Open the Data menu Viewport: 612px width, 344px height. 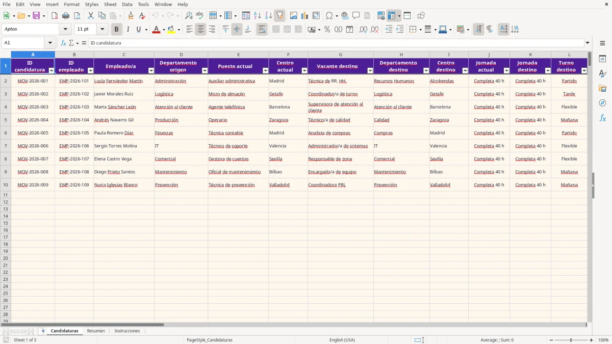127,4
